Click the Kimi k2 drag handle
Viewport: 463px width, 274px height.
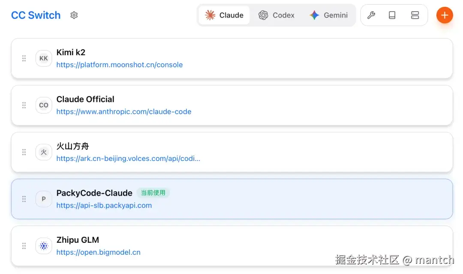click(24, 58)
